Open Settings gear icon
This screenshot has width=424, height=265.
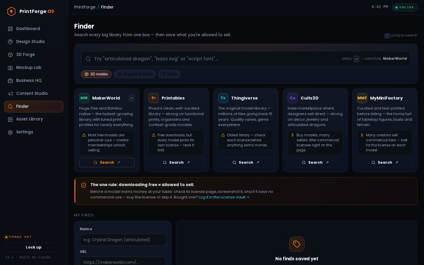tap(10, 132)
